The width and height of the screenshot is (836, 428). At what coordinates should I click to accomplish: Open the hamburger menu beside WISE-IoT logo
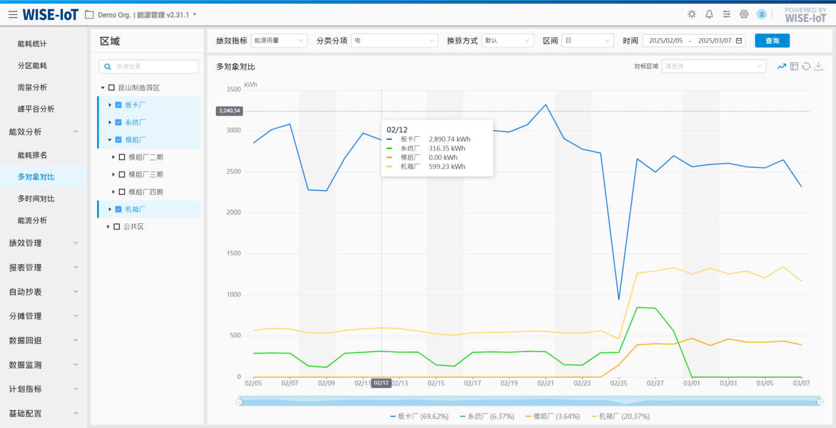coord(13,15)
